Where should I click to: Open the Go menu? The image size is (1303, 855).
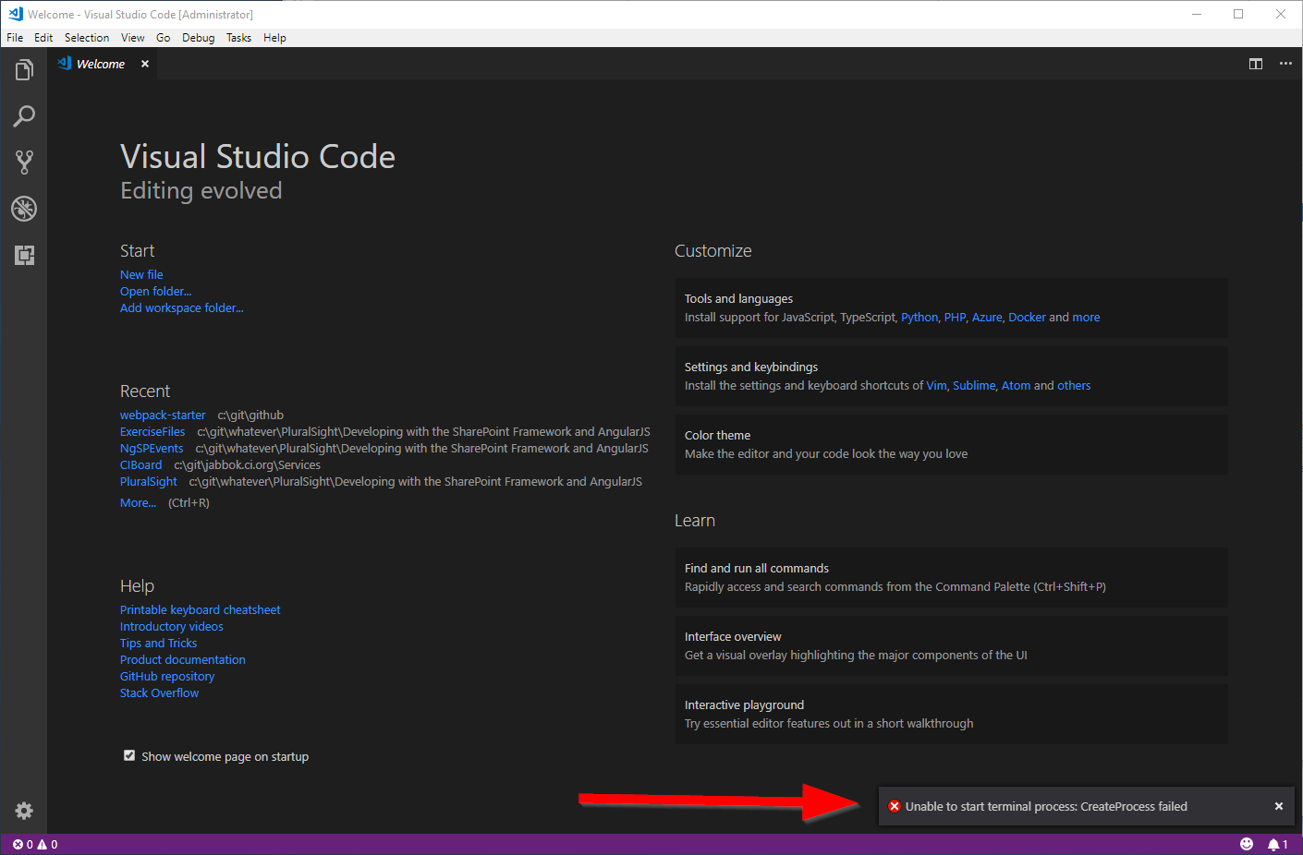164,38
